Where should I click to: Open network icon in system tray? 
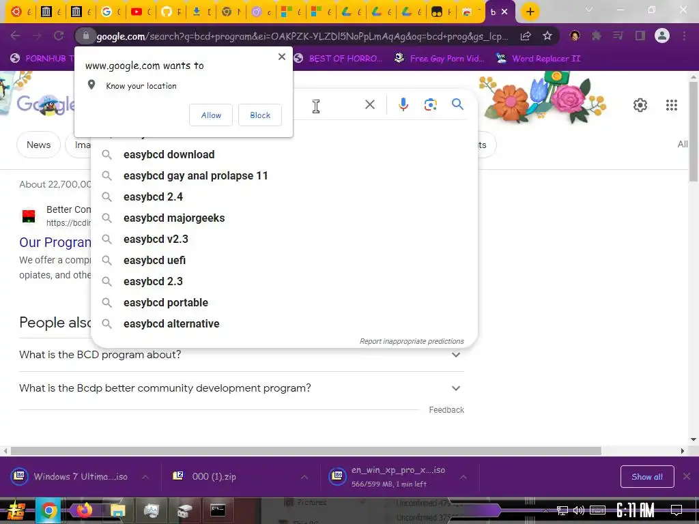click(x=562, y=510)
